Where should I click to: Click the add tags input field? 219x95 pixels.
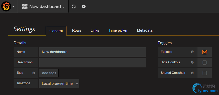(49, 73)
